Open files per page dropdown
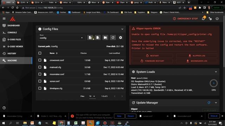 tap(92, 96)
